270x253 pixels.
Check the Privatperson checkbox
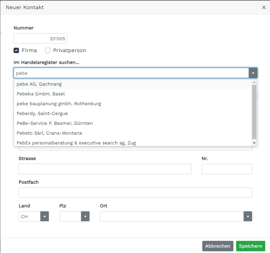48,50
